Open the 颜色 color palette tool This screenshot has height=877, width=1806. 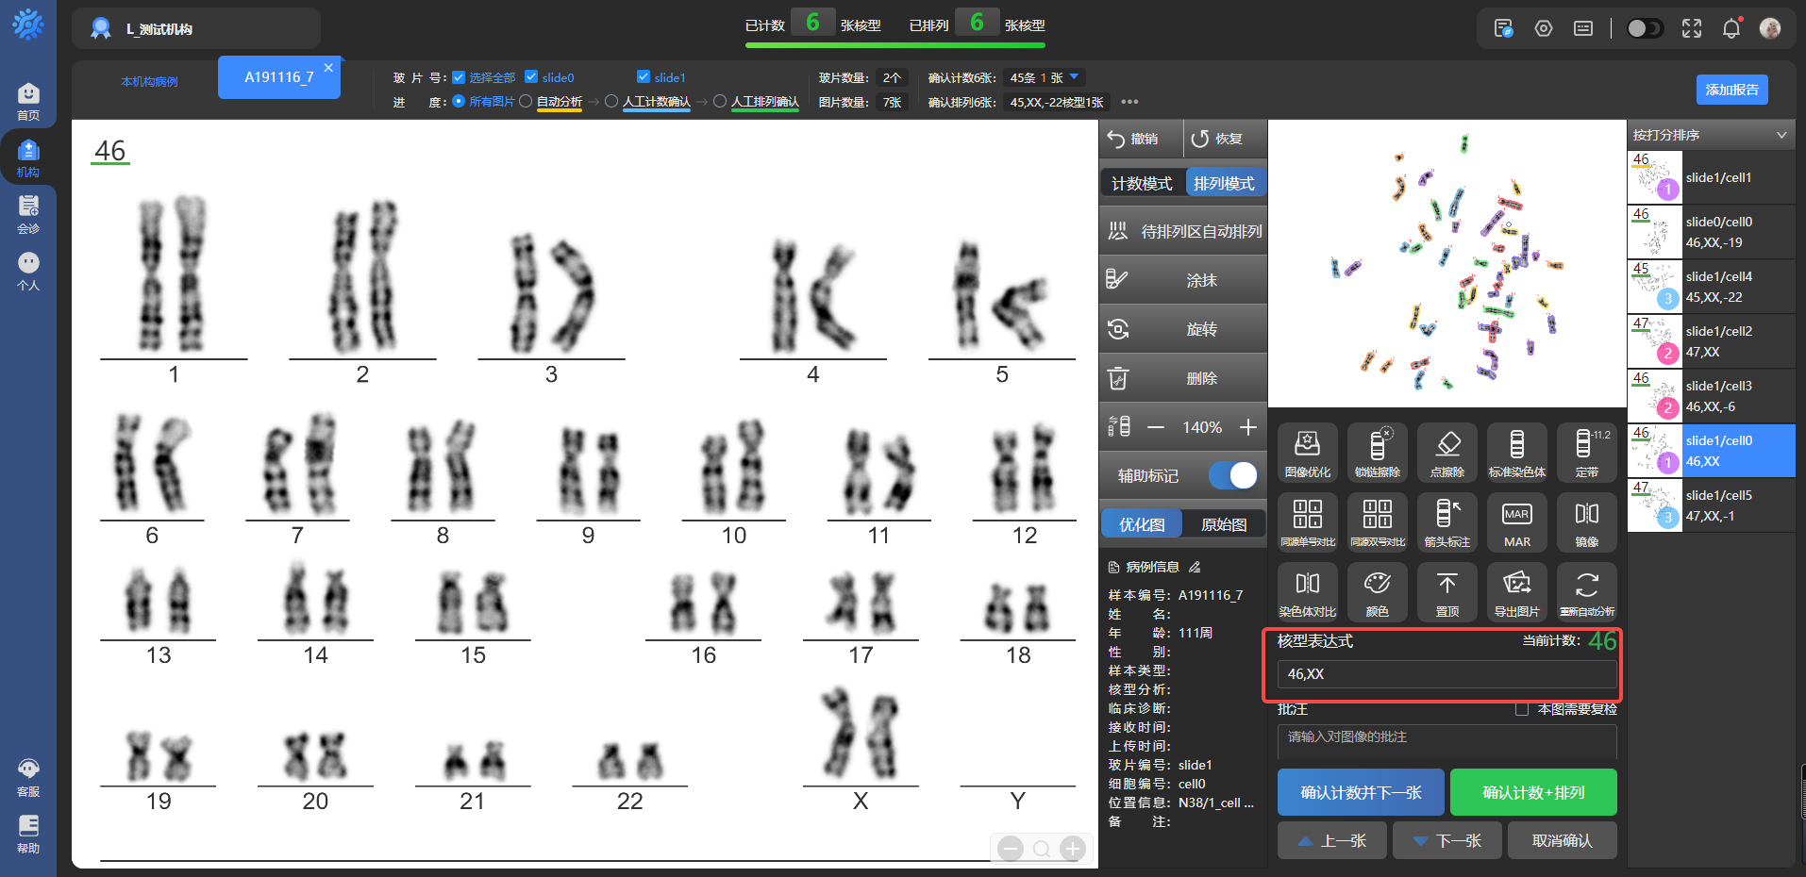click(1377, 591)
